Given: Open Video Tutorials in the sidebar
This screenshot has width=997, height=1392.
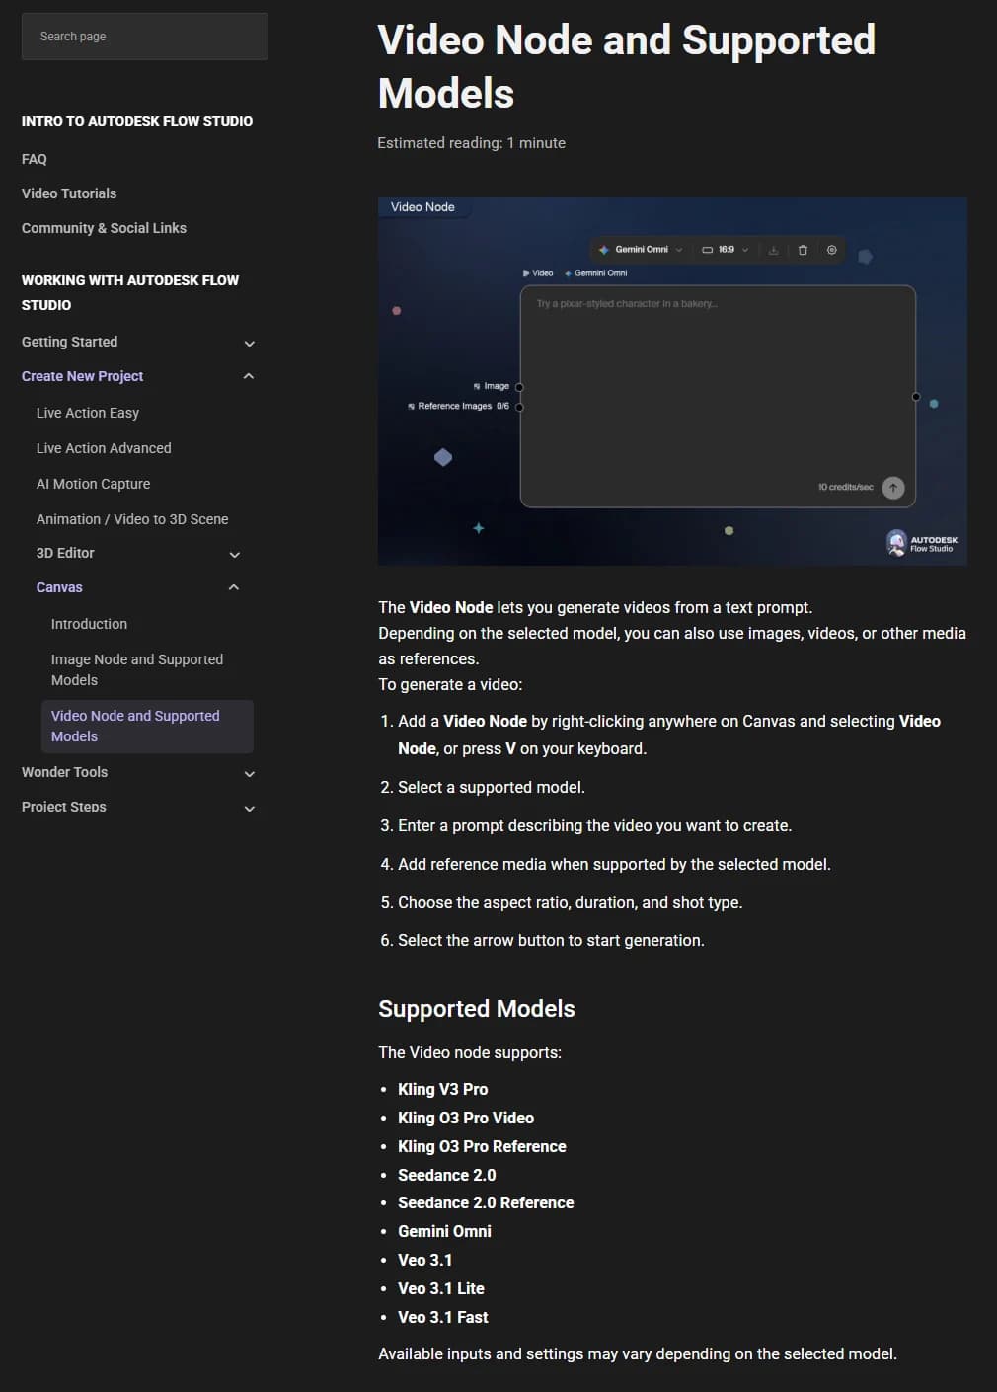Looking at the screenshot, I should (69, 193).
